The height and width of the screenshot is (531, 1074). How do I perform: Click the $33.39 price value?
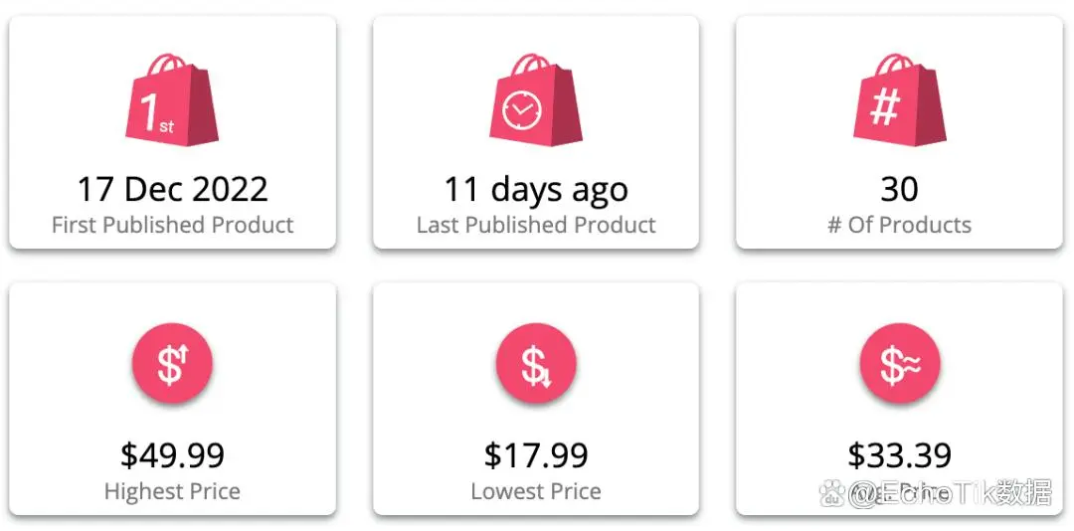coord(899,455)
